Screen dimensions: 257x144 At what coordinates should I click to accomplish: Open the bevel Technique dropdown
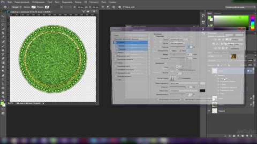[177, 43]
